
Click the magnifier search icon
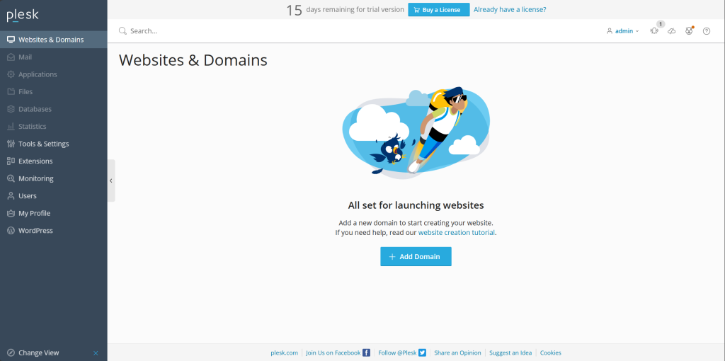click(122, 31)
